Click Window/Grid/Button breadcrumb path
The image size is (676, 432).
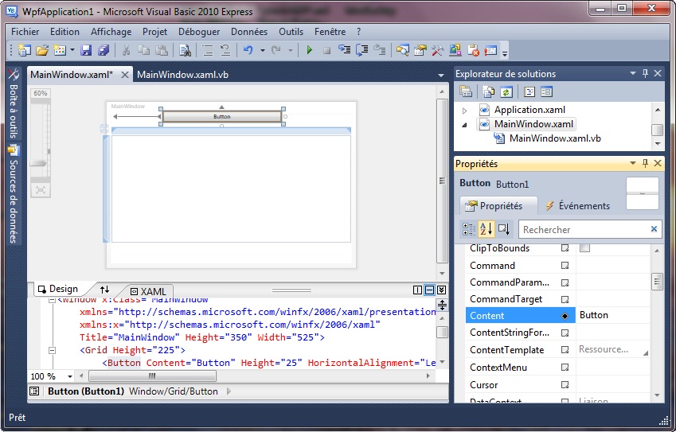point(174,391)
